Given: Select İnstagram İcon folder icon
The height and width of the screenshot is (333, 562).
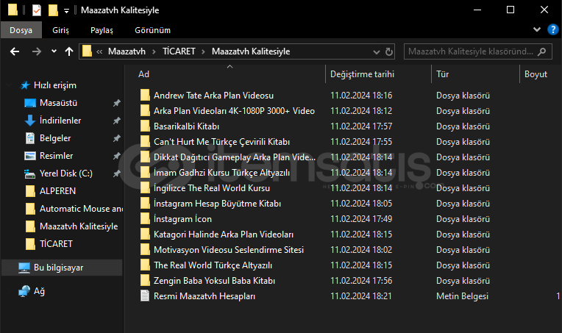Looking at the screenshot, I should point(145,218).
